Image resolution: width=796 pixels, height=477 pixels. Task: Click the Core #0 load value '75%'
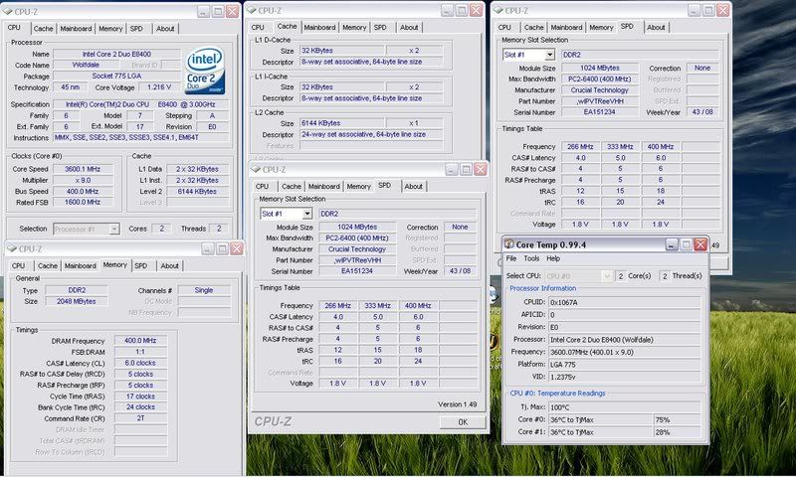(x=677, y=419)
